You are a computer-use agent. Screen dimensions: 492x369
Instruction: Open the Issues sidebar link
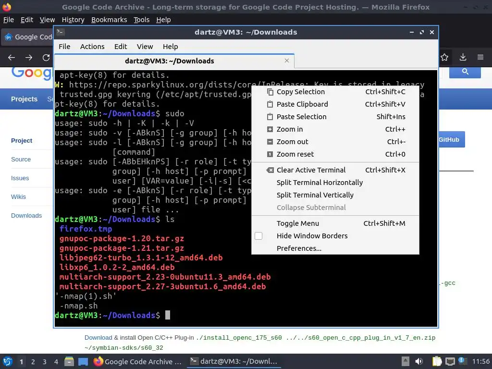20,178
